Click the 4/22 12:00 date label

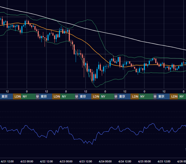click(47, 161)
